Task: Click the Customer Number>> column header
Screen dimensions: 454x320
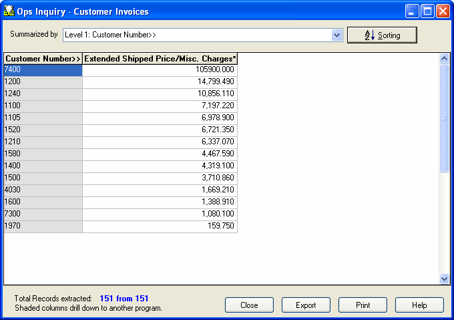Action: pyautogui.click(x=43, y=59)
